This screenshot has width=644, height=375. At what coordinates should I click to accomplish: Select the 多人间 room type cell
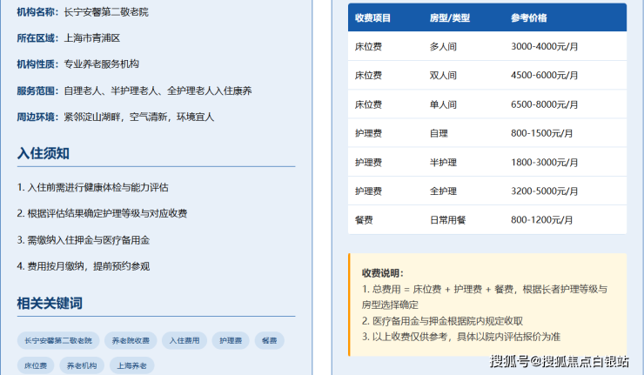(443, 47)
